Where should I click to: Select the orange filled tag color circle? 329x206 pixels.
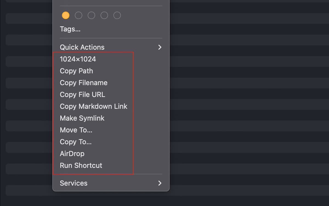pos(66,15)
